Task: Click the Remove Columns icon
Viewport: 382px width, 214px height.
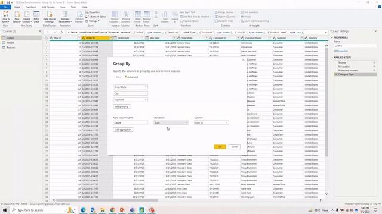Action: click(126, 17)
